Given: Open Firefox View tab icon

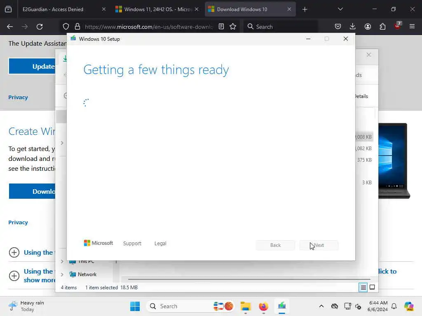Looking at the screenshot, I should 8,9.
